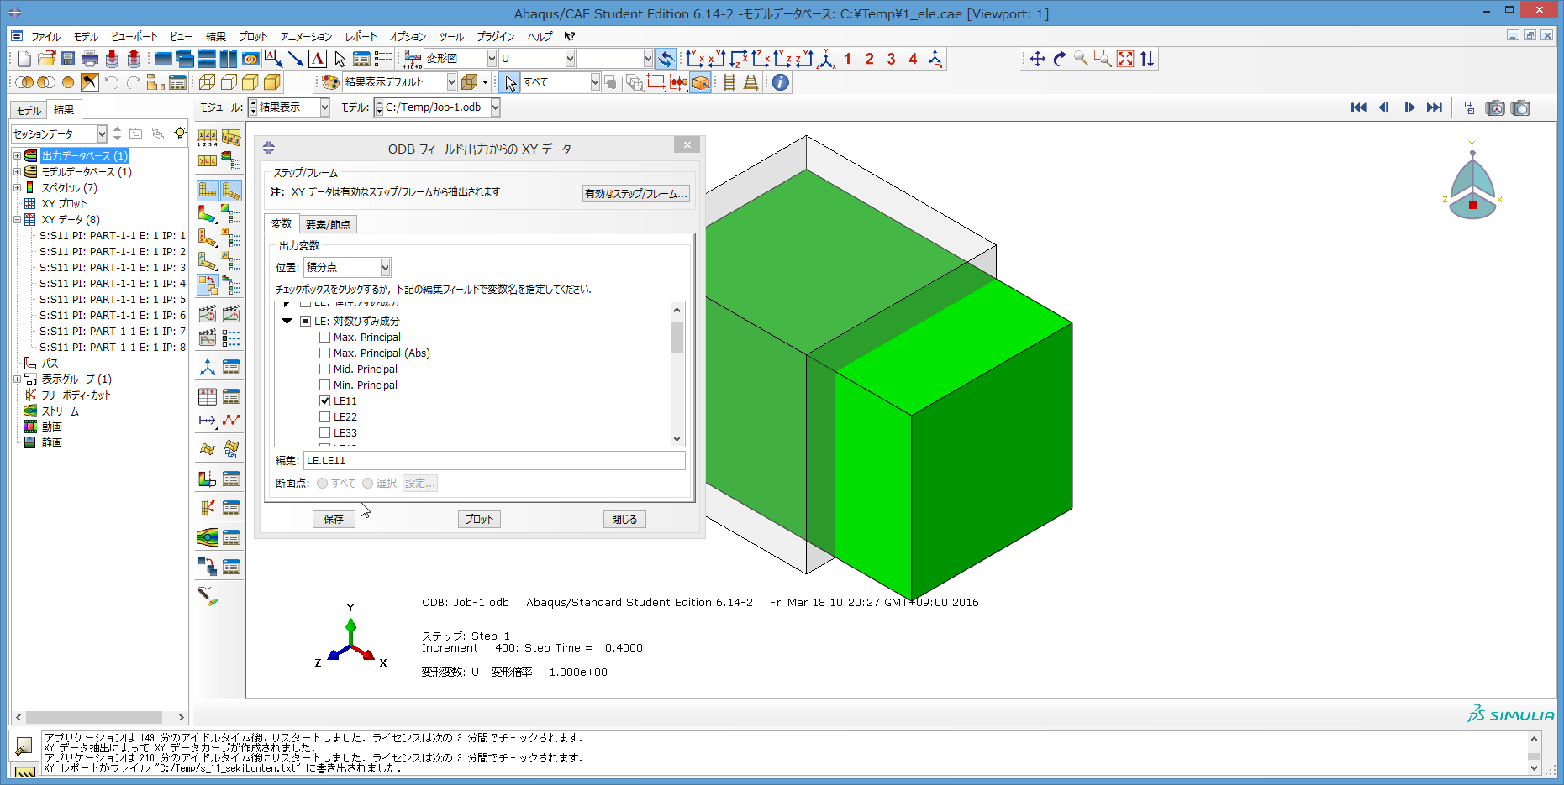Click the variable list vertical scrollbar thumb
The image size is (1564, 785).
pos(677,338)
